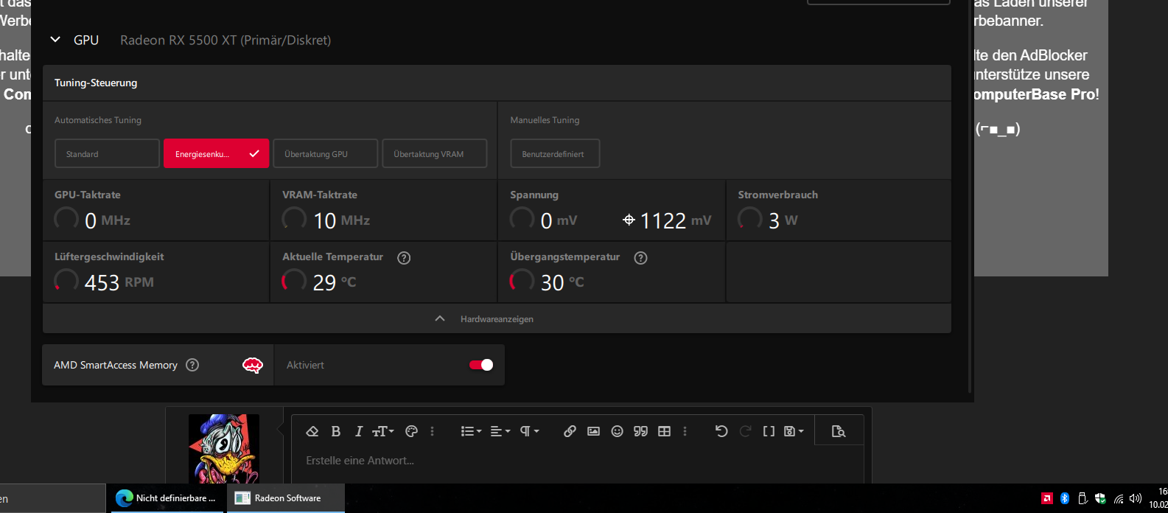The width and height of the screenshot is (1168, 513).
Task: Open the text color palette icon
Action: click(x=412, y=431)
